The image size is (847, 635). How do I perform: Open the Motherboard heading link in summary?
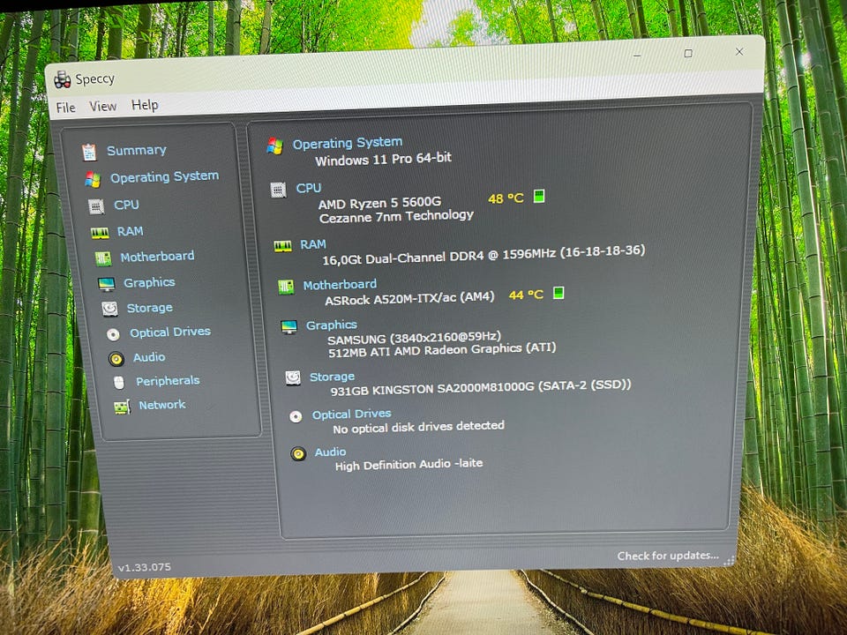click(x=340, y=285)
